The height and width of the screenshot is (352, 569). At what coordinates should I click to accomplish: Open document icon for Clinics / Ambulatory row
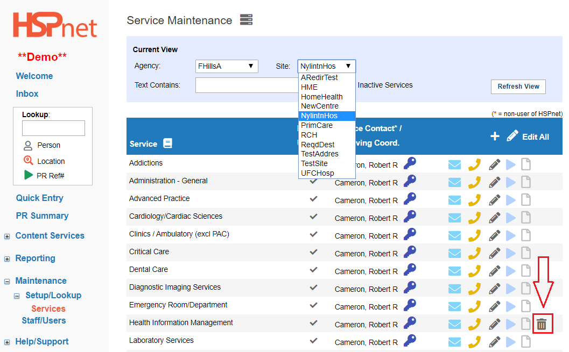[x=526, y=235]
